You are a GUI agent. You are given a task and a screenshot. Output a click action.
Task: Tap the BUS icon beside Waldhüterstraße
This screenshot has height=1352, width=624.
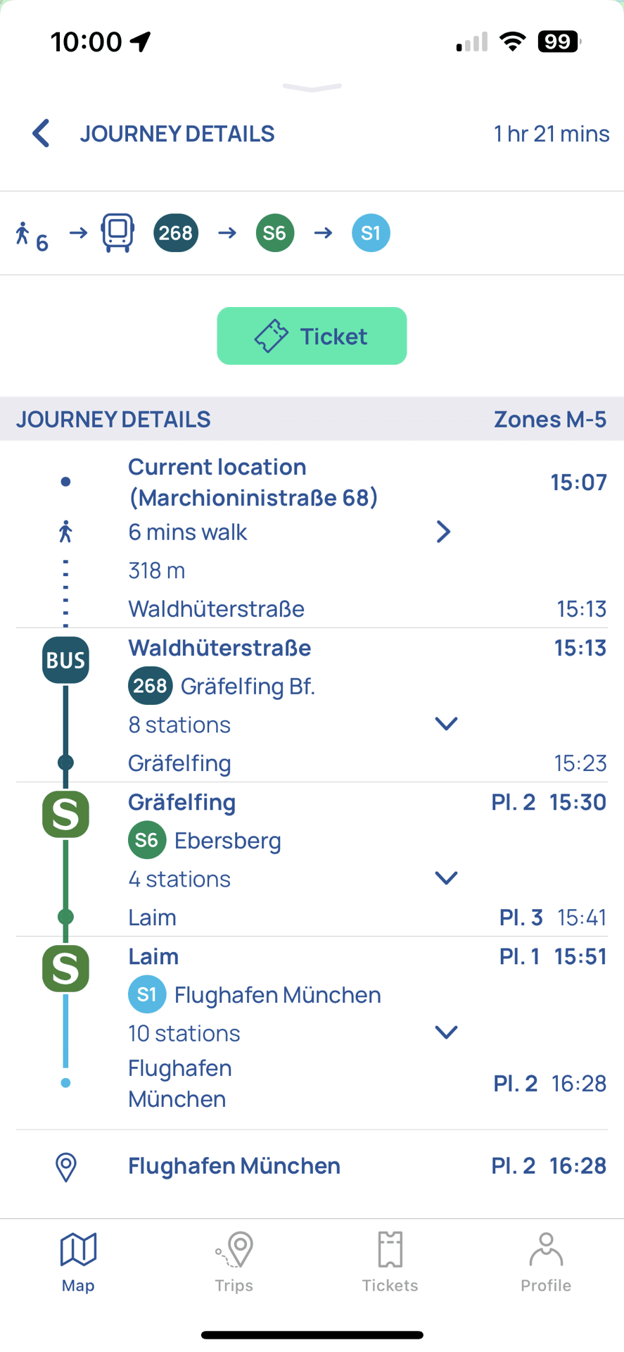[x=65, y=660]
